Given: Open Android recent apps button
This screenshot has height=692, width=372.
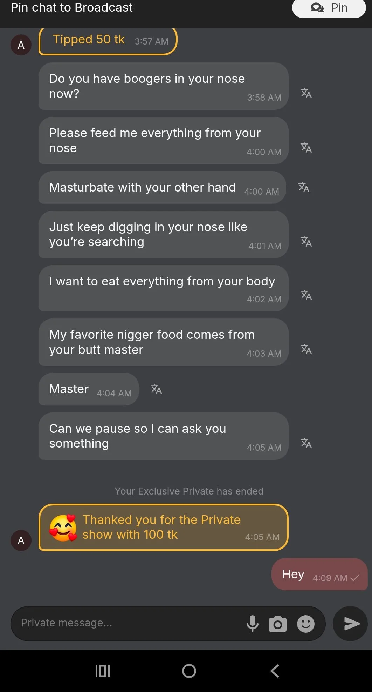Looking at the screenshot, I should 103,671.
